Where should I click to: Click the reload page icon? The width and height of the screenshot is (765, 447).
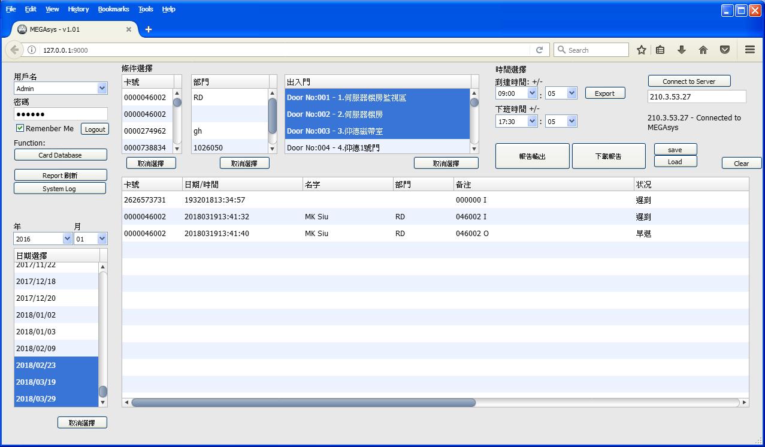pos(539,50)
